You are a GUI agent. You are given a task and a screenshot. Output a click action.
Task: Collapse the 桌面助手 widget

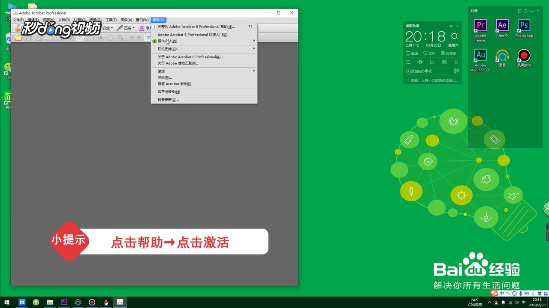coord(457,26)
